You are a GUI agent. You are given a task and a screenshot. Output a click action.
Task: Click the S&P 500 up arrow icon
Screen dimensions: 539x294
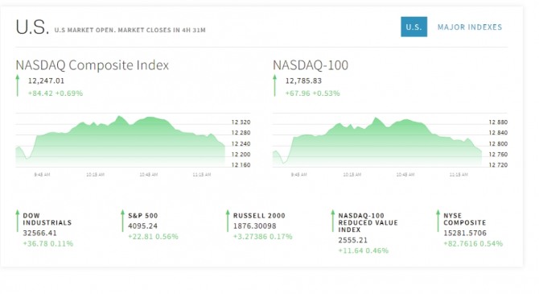click(122, 221)
